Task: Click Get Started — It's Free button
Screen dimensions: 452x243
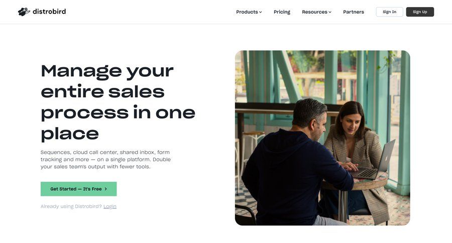Action: coord(79,189)
